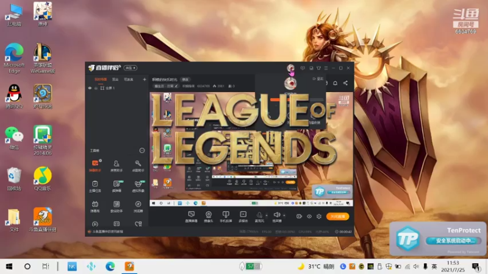This screenshot has height=274, width=488.
Task: Collapse the toolbox panel with minus circle
Action: click(x=142, y=150)
